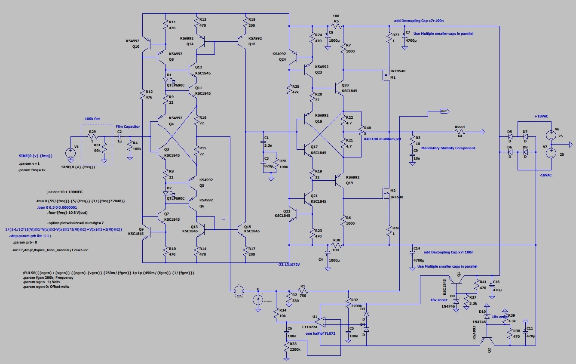Click transistor label Q22
The image size is (576, 364).
[x=287, y=211]
